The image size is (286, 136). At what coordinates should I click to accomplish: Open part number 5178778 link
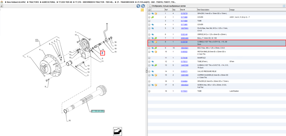184,13
